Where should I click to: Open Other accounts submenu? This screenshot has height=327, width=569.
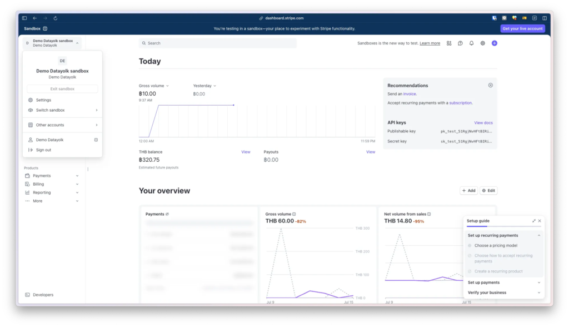pos(62,125)
